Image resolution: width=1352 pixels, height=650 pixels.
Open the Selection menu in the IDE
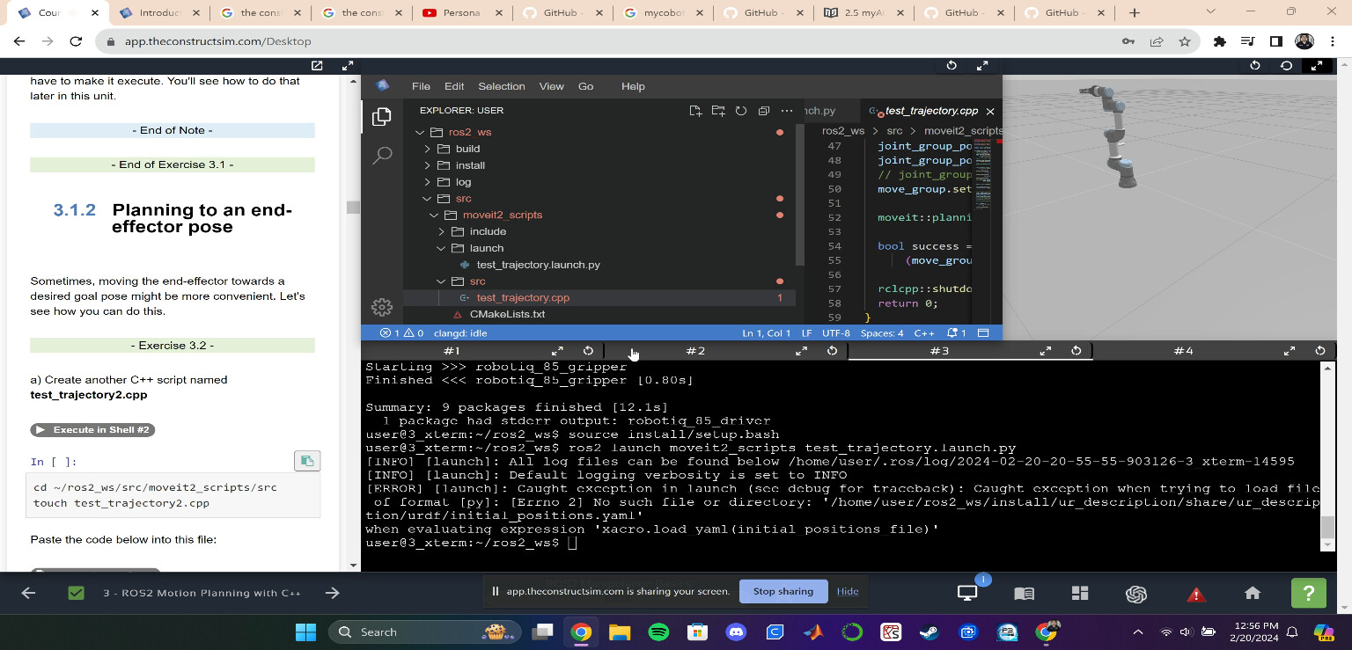502,86
